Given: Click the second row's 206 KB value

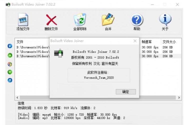Looking at the screenshot, I should 168,52.
